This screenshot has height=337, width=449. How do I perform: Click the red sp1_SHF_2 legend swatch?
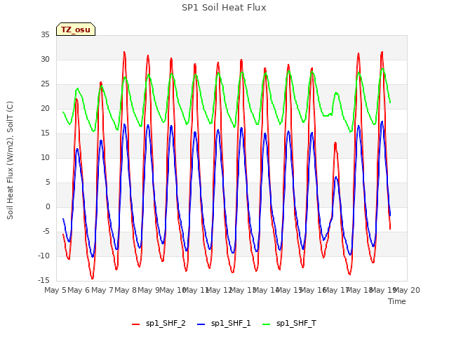click(135, 324)
